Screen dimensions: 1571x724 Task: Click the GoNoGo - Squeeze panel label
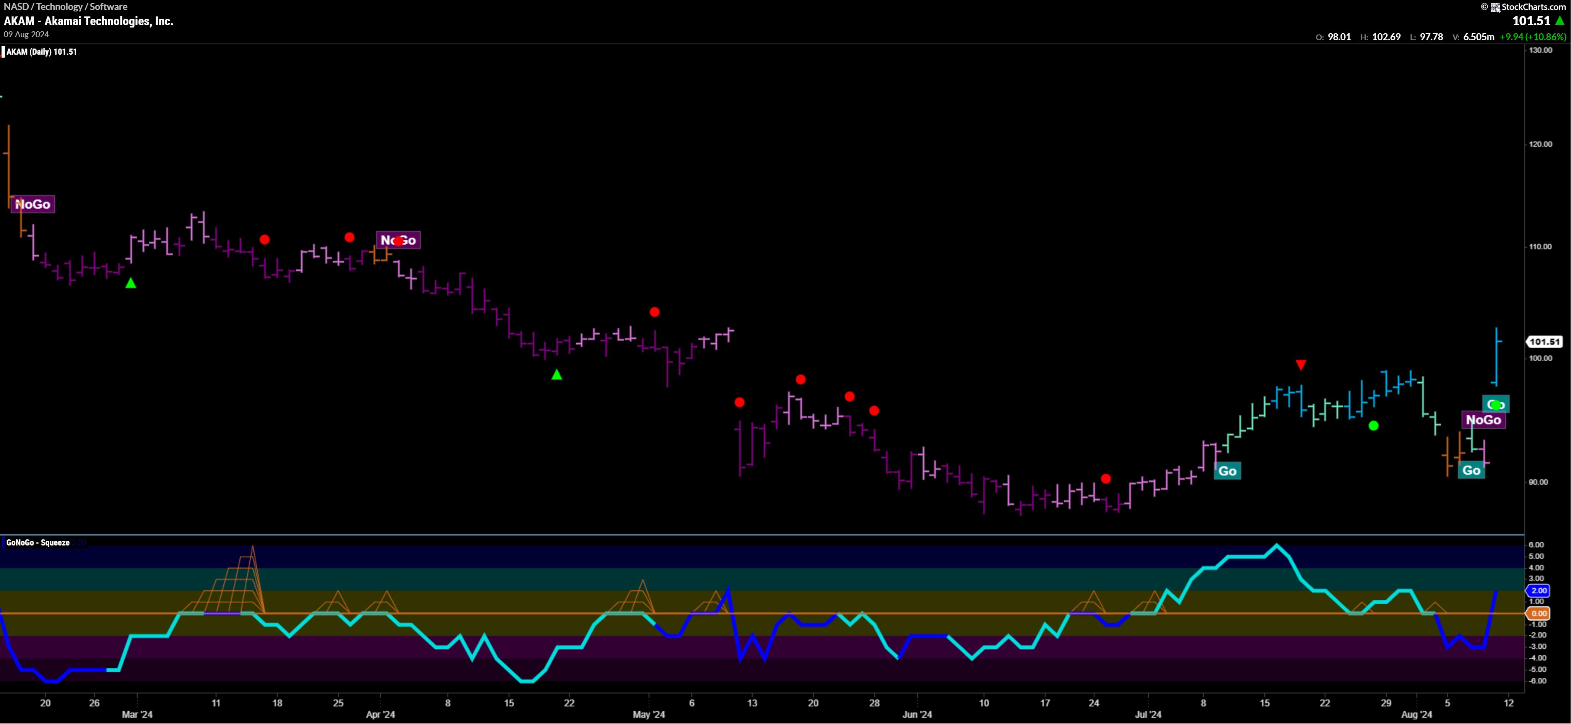click(x=38, y=542)
